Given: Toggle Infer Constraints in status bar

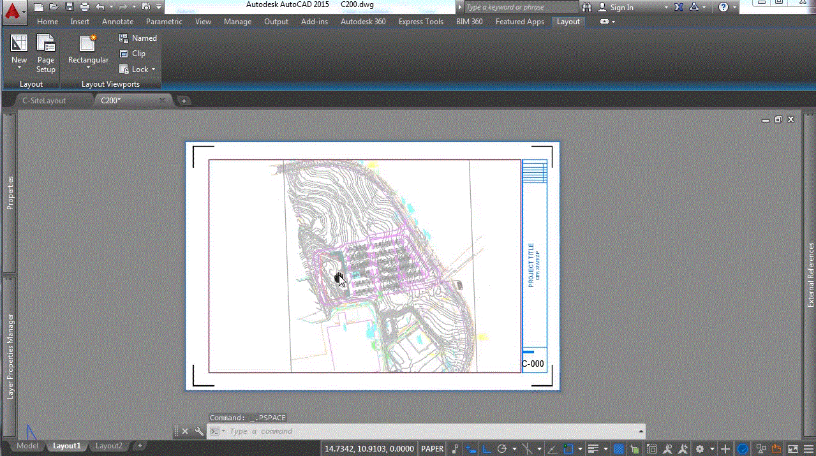Looking at the screenshot, I should click(x=454, y=449).
